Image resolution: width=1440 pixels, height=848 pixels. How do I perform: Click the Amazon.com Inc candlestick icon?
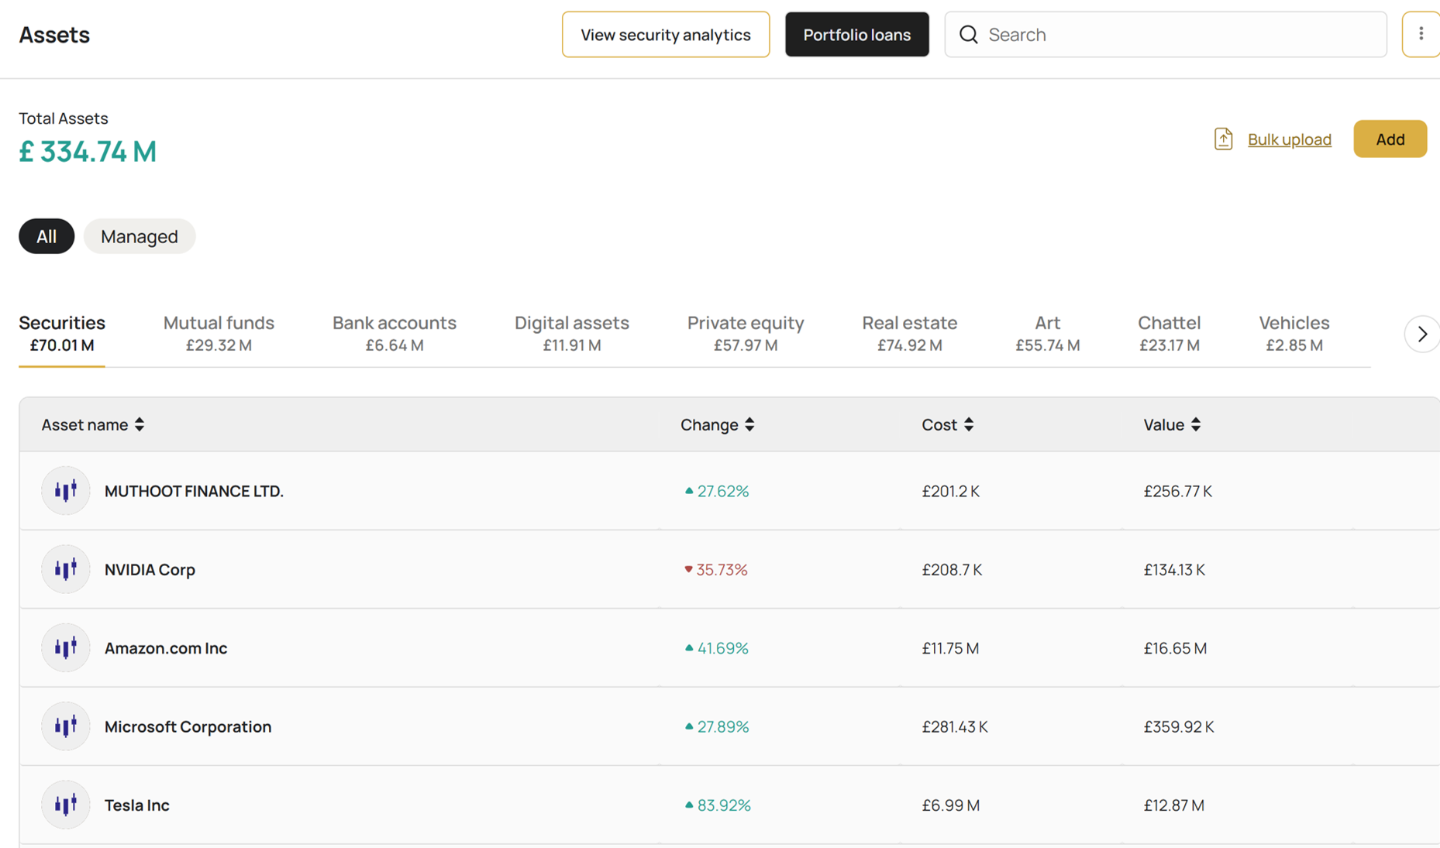pos(66,647)
